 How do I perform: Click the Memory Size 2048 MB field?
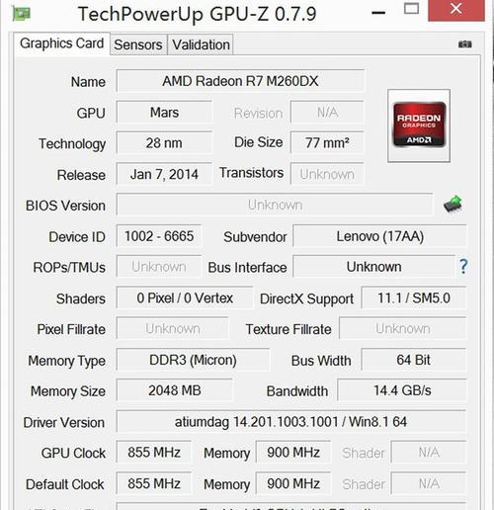175,390
